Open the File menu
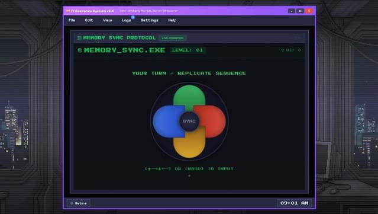Viewport: 378px width, 214px height. pos(72,20)
